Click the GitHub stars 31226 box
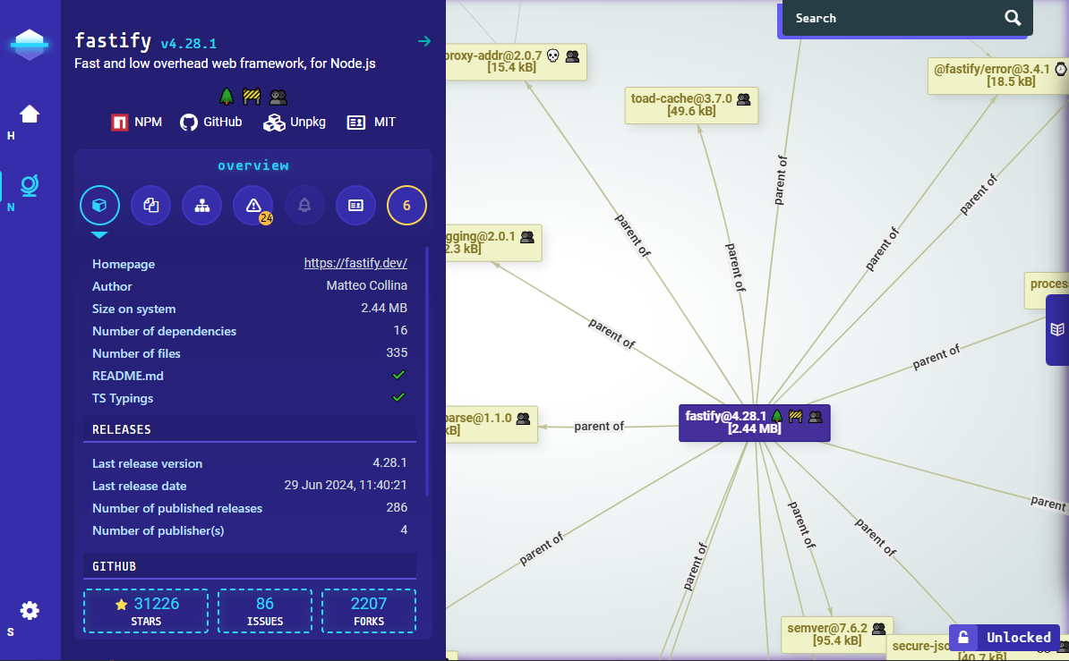 coord(146,611)
